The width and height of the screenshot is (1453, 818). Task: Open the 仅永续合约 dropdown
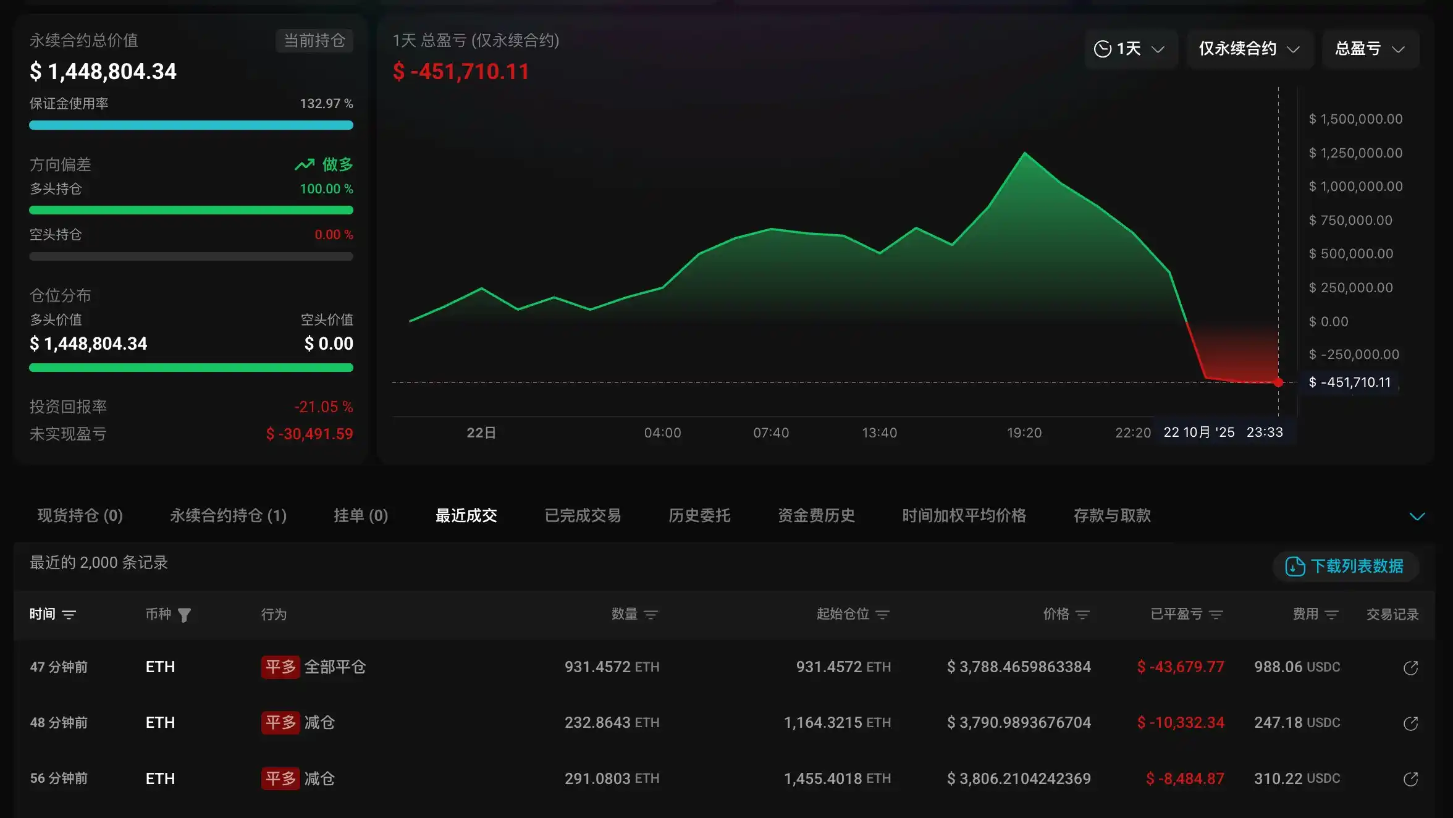(1249, 49)
